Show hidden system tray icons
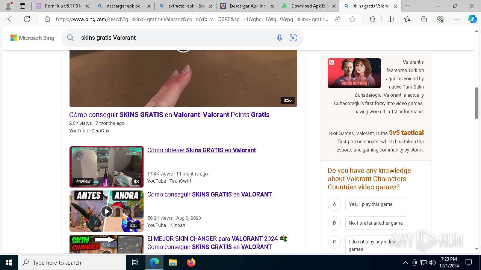Image resolution: width=481 pixels, height=270 pixels. coord(405,262)
